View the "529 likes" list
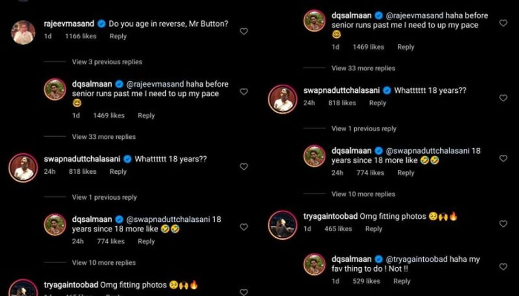The width and height of the screenshot is (519, 296). click(367, 281)
